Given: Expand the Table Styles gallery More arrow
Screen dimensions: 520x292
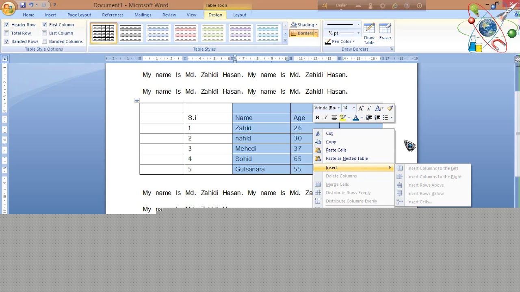Looking at the screenshot, I should [285, 41].
